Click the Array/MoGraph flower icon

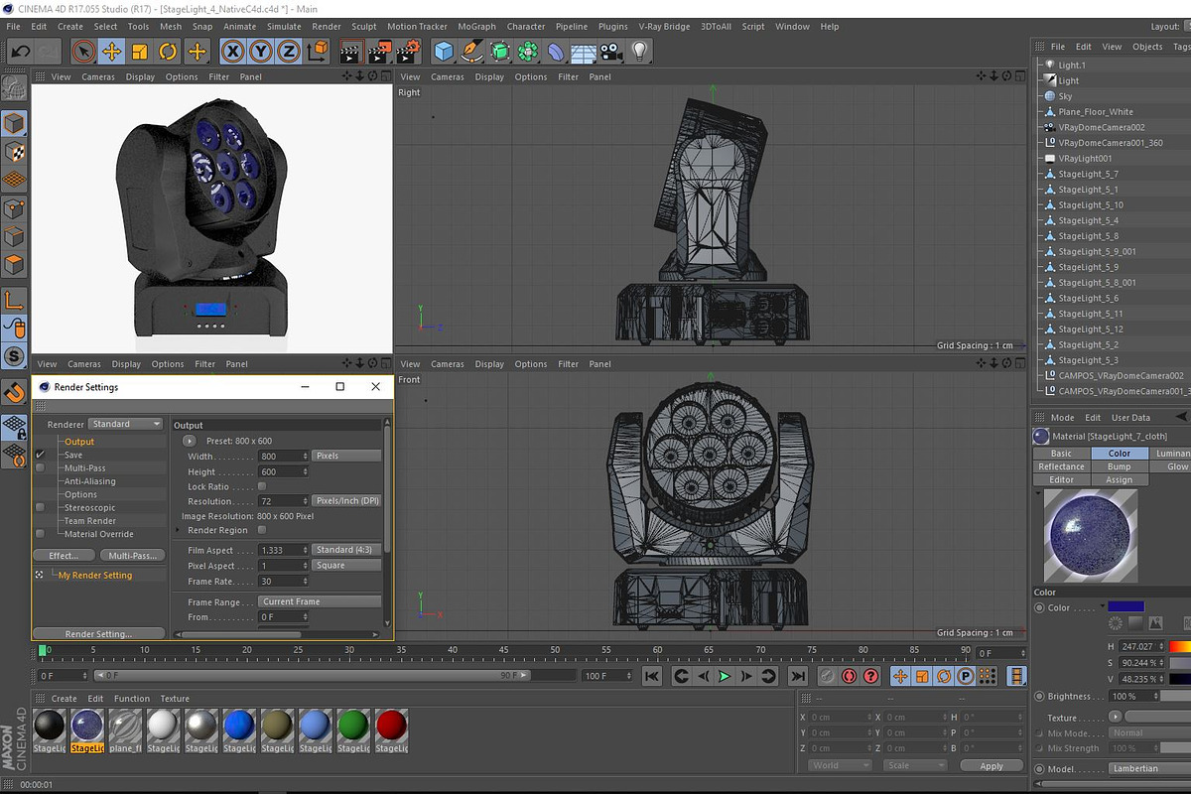tap(528, 51)
